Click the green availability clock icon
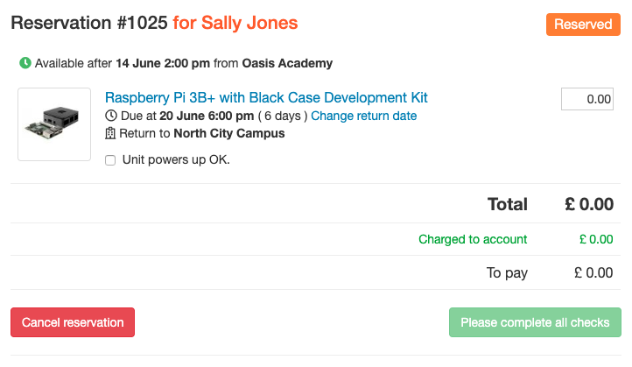 tap(25, 63)
